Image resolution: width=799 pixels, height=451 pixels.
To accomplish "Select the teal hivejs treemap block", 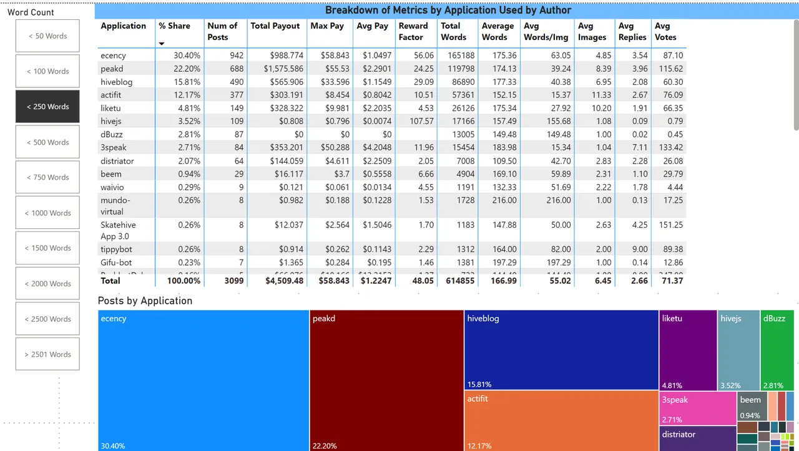I will (738, 350).
